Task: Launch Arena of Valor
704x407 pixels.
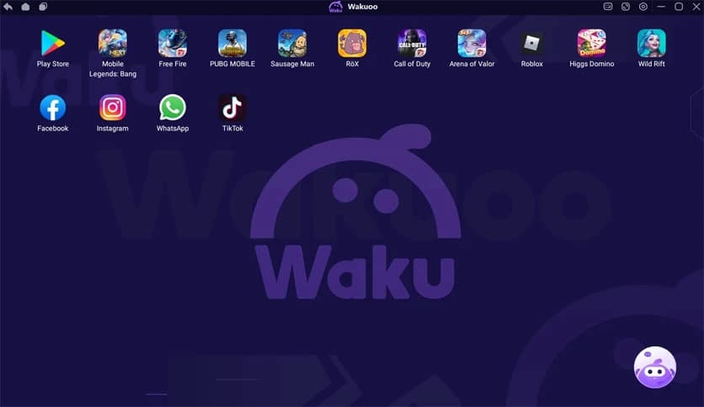Action: 472,43
